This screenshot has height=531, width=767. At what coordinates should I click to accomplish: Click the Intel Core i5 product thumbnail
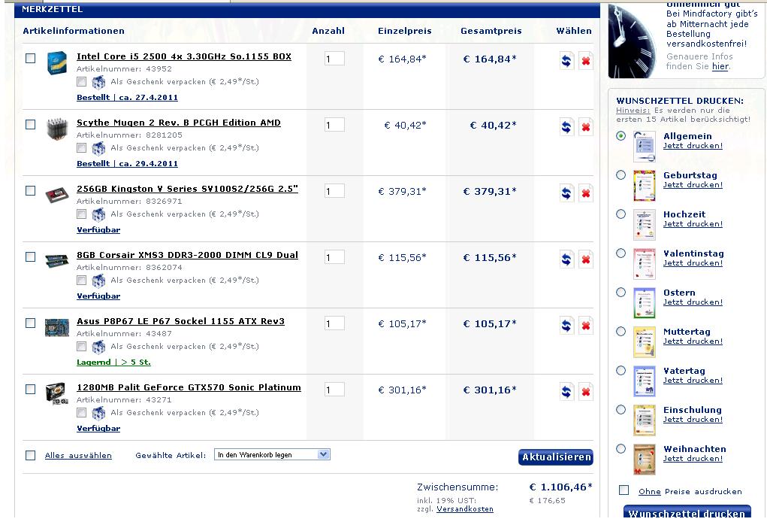coord(57,61)
